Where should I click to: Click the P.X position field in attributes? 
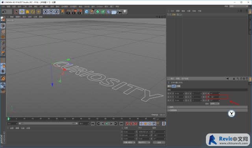(x=180, y=94)
